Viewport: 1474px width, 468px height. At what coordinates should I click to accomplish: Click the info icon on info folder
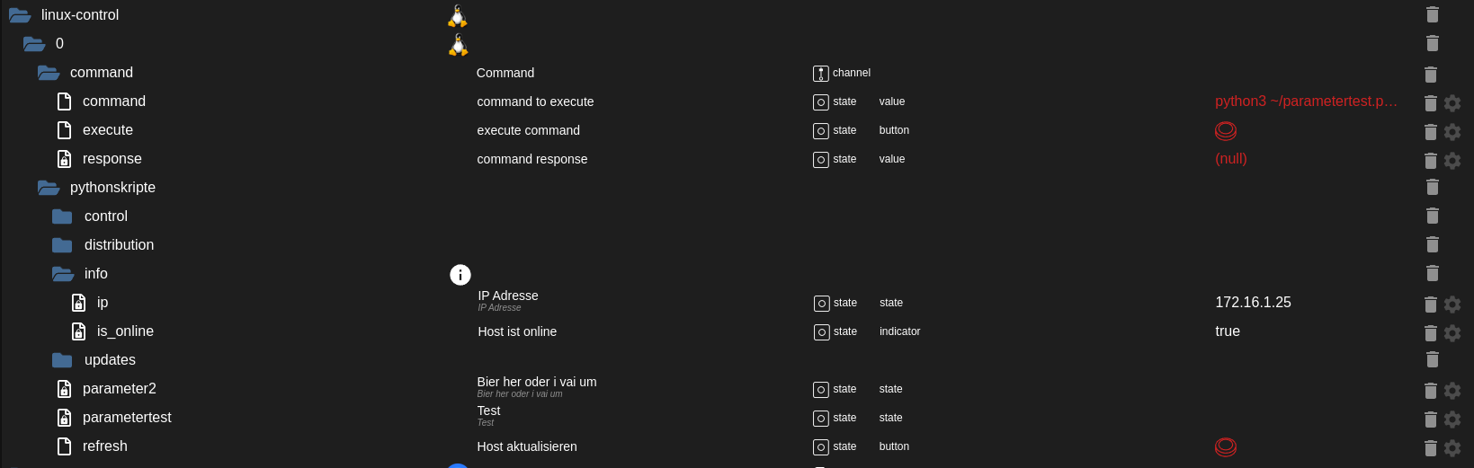(x=460, y=275)
